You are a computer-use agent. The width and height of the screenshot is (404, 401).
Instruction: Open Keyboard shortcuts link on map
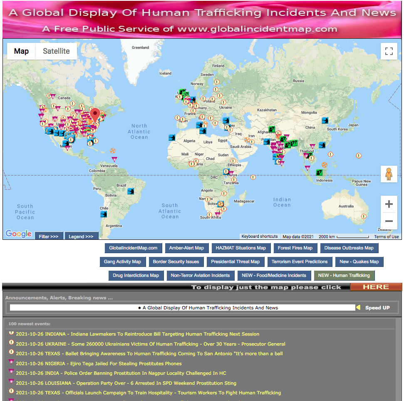pos(260,236)
